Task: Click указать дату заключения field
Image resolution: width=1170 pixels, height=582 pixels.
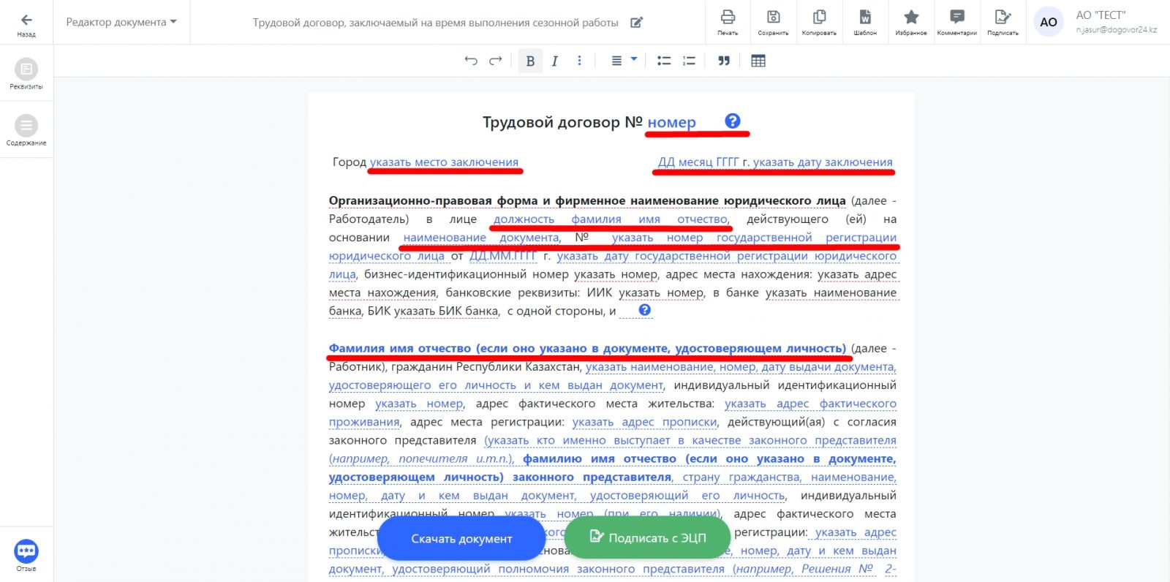Action: tap(823, 162)
